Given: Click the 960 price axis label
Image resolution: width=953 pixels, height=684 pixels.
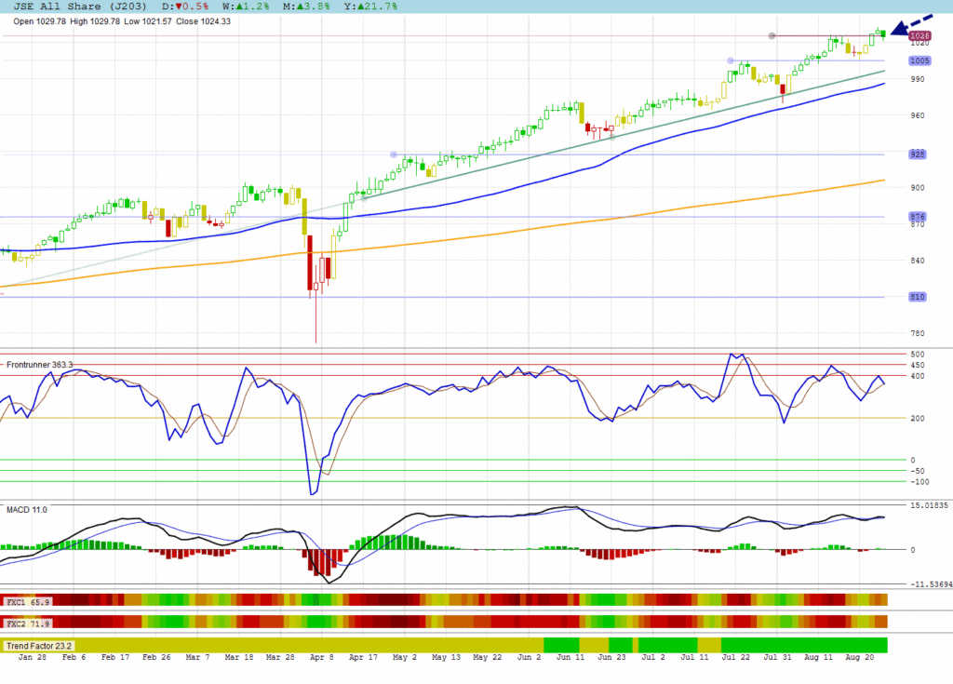Looking at the screenshot, I should (x=917, y=115).
